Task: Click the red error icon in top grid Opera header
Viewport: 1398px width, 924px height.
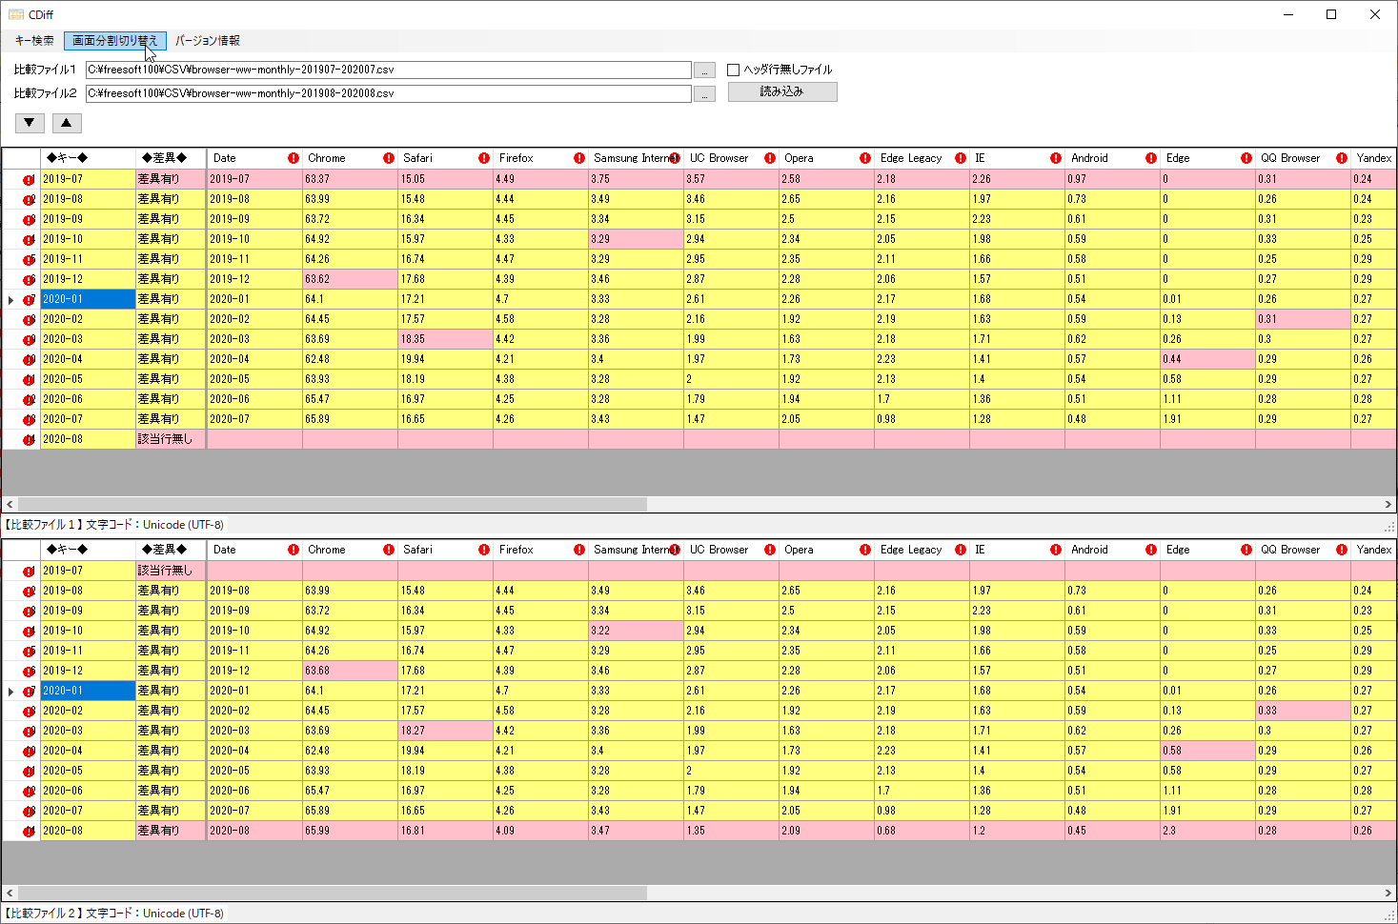Action: point(865,158)
